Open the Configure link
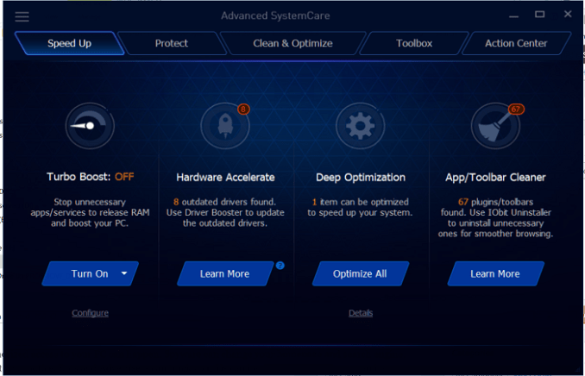The height and width of the screenshot is (376, 585). coord(91,312)
